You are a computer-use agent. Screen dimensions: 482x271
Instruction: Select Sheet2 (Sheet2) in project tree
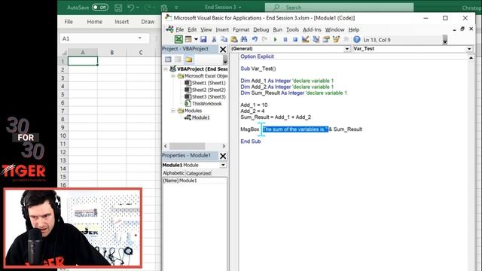tap(209, 90)
